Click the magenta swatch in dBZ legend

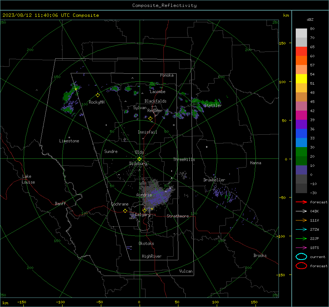[x=301, y=115]
